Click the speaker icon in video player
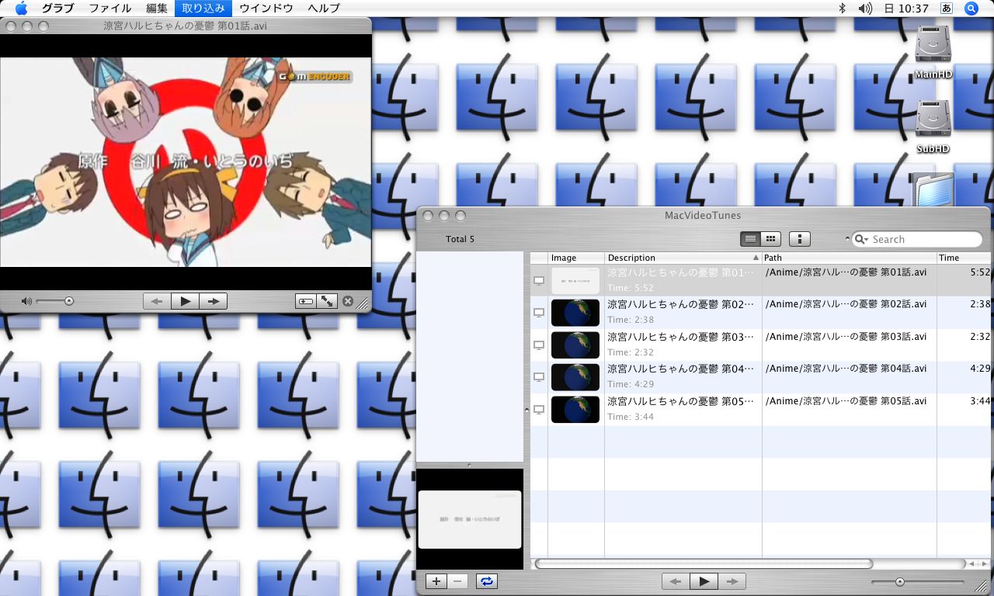 click(26, 301)
